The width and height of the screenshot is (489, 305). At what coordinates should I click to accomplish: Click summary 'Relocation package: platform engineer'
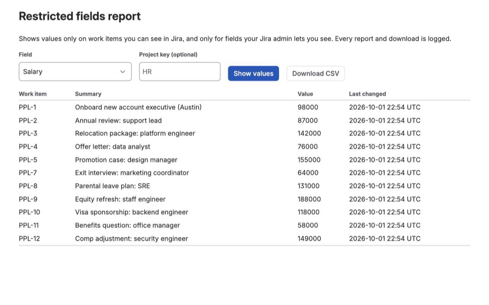click(135, 133)
